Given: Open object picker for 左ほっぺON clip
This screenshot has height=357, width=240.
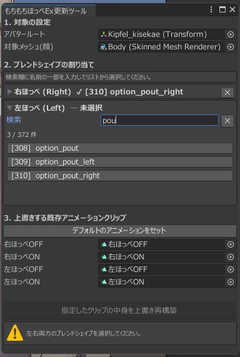Looking at the screenshot, I should 231,282.
